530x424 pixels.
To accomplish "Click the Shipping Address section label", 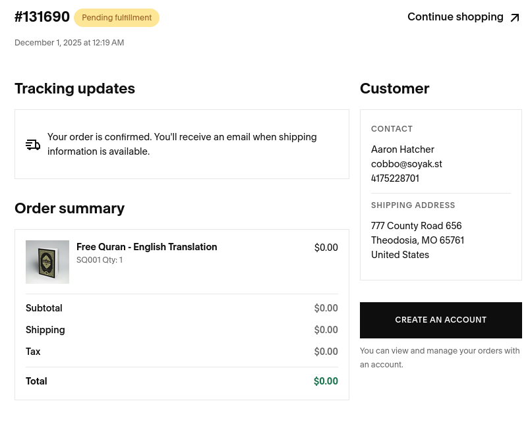I will pos(413,205).
